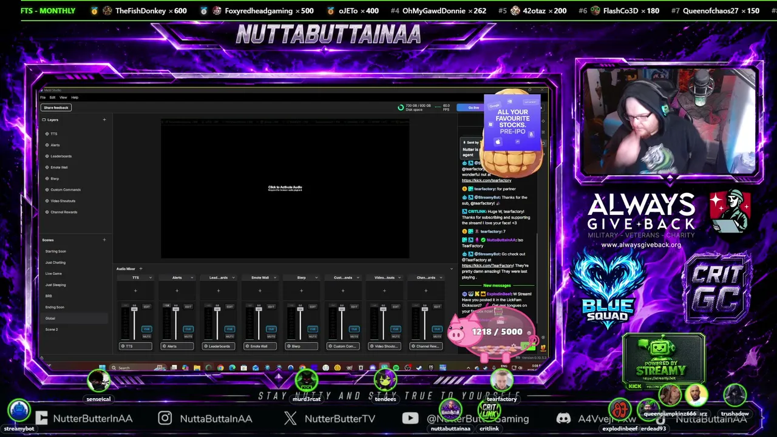777x437 pixels.
Task: Add an effect to the Emote Wall mixer channel
Action: (260, 291)
